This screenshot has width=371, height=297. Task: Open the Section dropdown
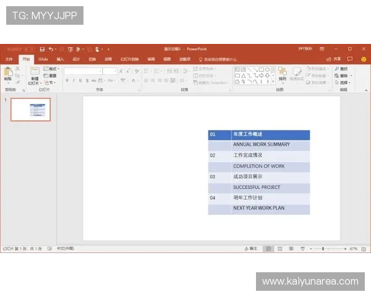point(50,83)
